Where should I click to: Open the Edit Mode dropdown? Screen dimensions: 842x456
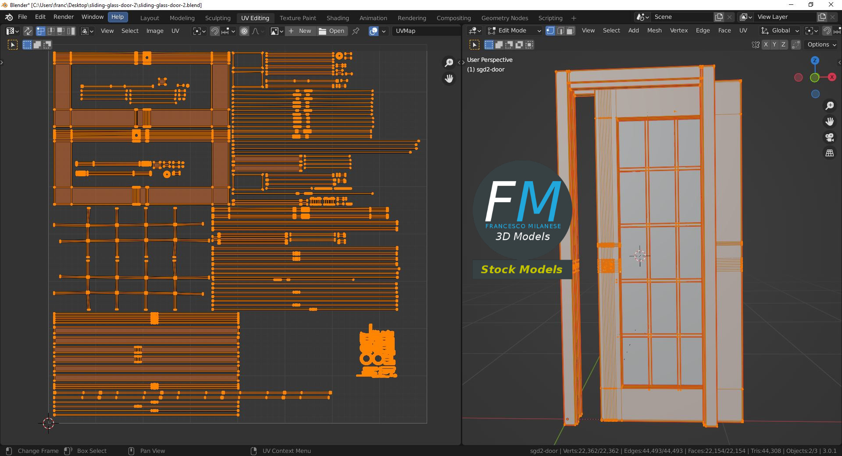[x=514, y=31]
